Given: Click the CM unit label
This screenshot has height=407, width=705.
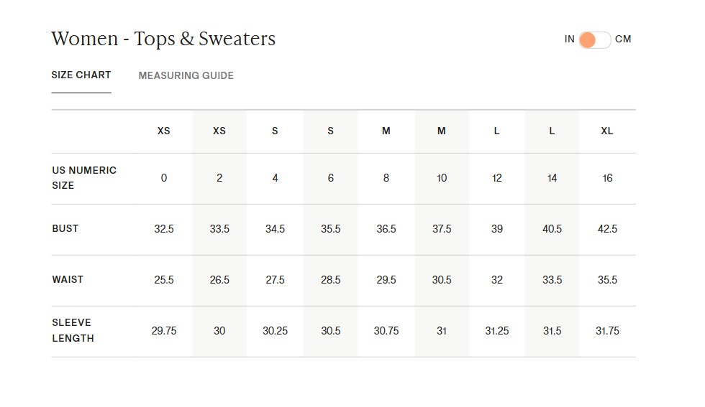Looking at the screenshot, I should [623, 39].
